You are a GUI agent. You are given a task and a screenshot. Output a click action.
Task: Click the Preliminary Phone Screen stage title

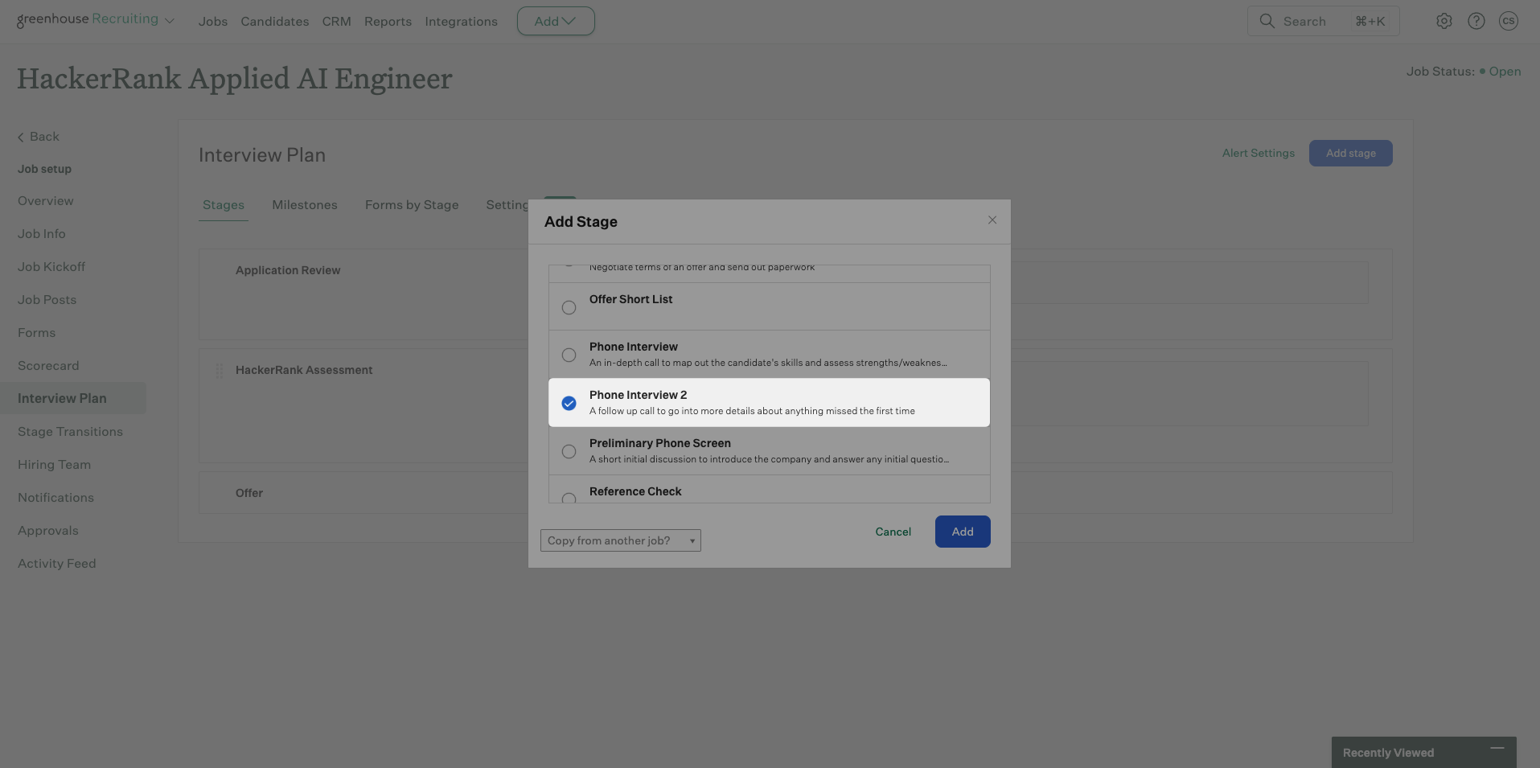point(660,443)
